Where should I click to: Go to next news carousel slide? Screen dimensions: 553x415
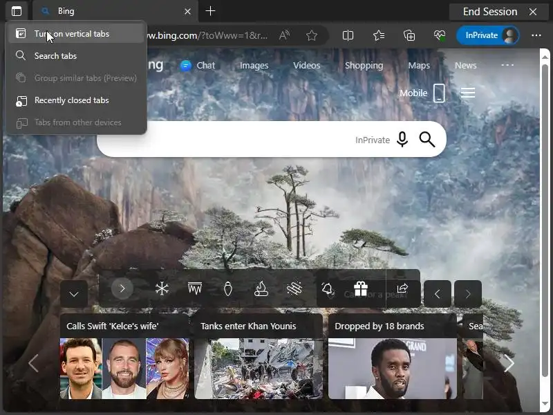point(509,363)
